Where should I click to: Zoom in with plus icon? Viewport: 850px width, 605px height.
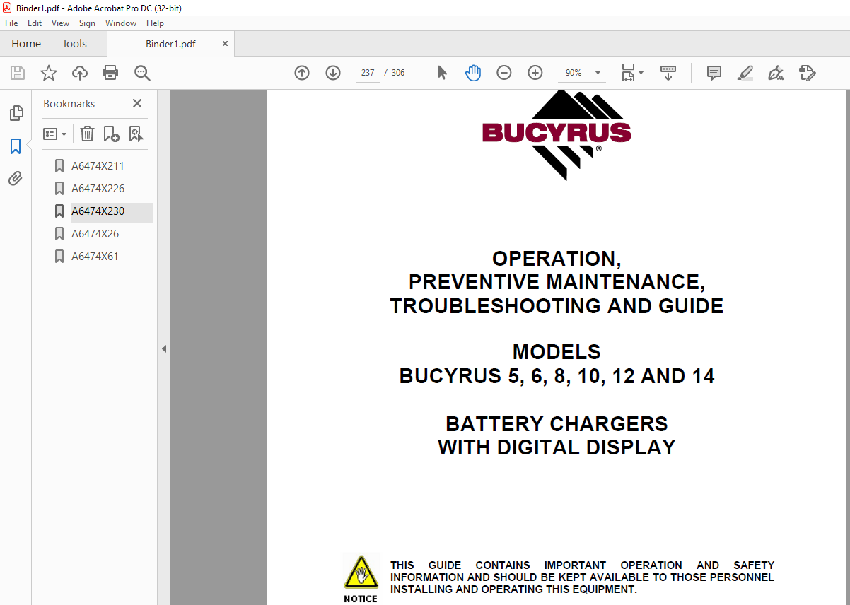tap(535, 73)
